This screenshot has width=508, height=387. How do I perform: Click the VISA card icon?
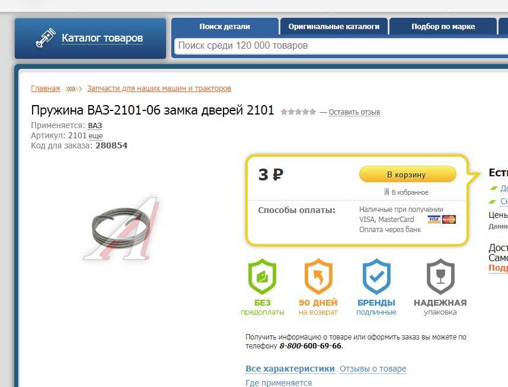point(434,219)
